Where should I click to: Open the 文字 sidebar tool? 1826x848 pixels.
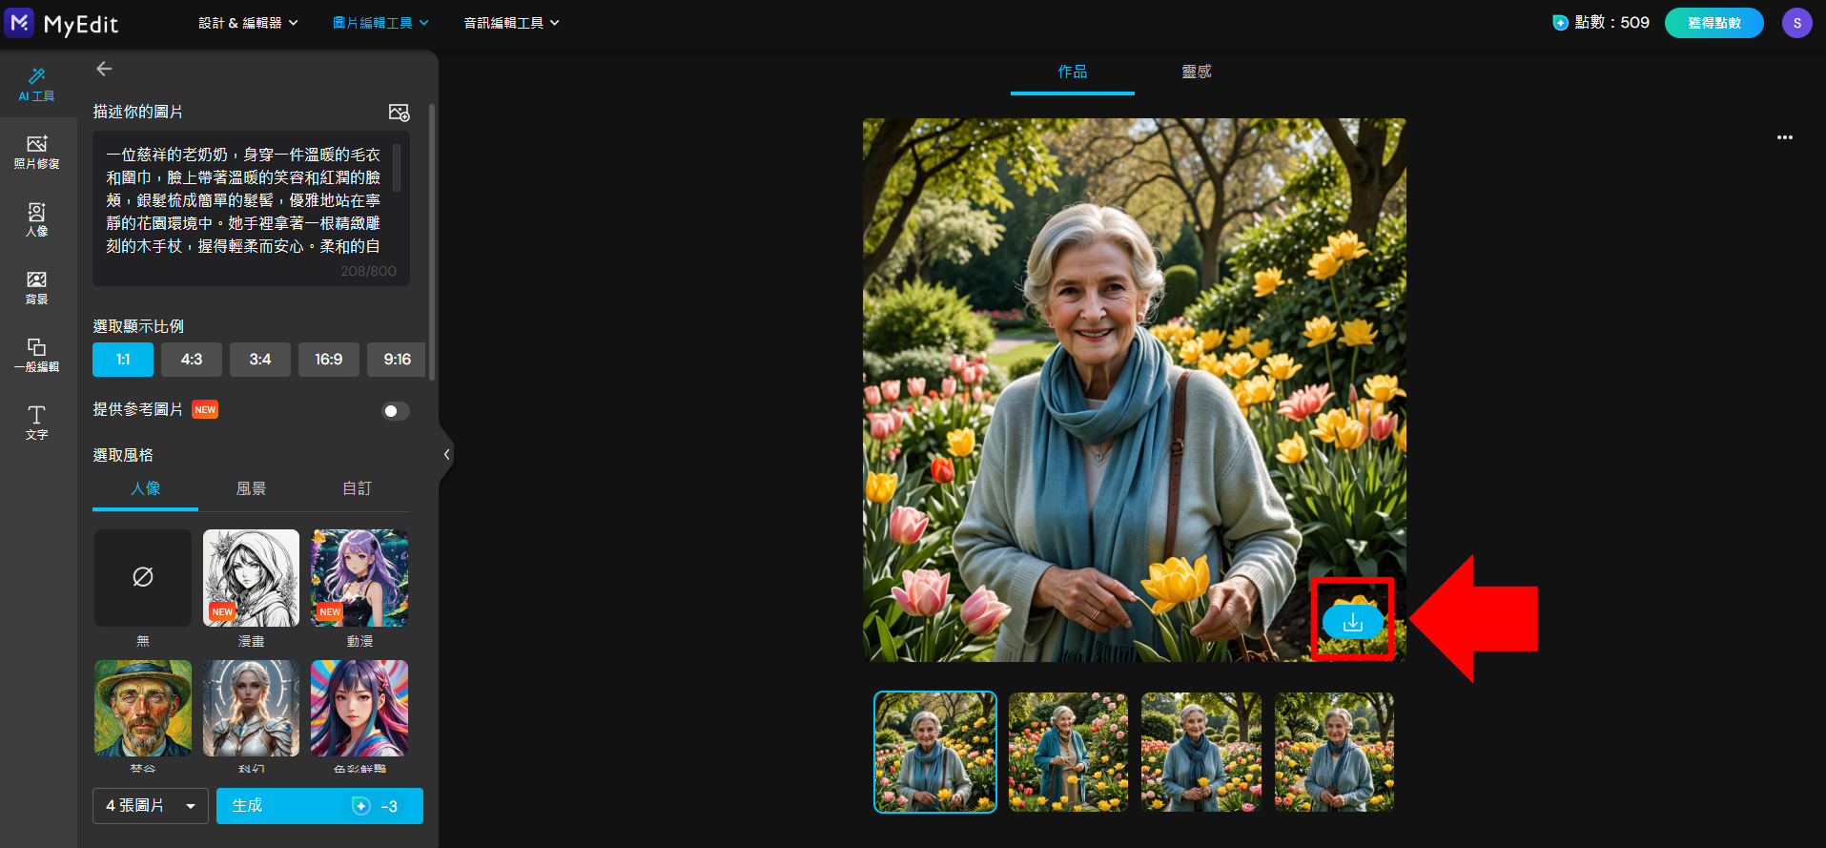pyautogui.click(x=37, y=423)
